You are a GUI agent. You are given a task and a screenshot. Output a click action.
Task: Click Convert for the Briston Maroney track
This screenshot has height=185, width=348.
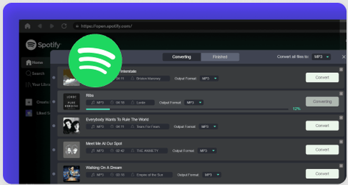[x=322, y=77]
